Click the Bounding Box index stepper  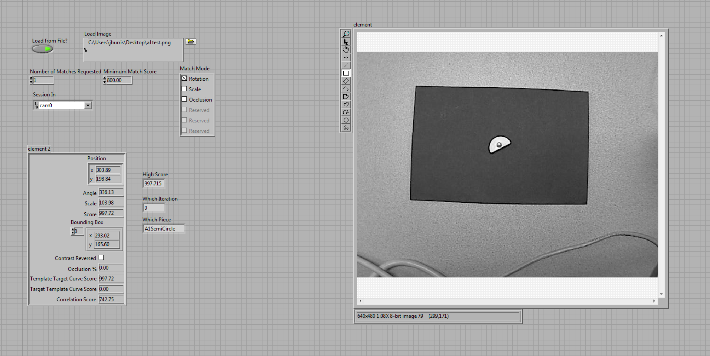[73, 231]
